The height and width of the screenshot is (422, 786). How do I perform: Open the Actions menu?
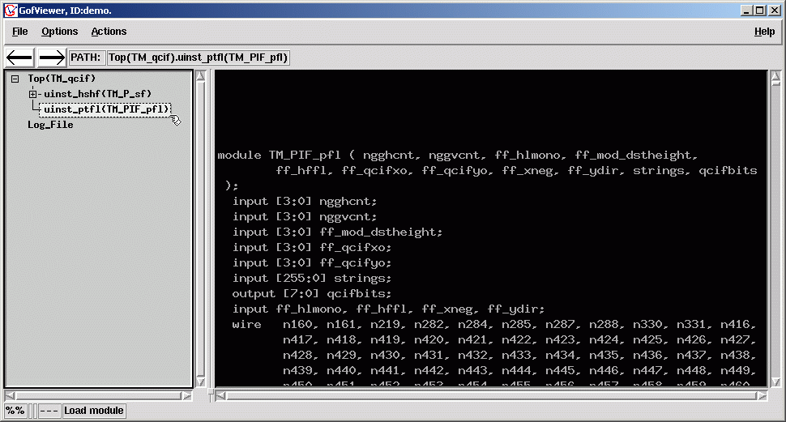pyautogui.click(x=109, y=32)
